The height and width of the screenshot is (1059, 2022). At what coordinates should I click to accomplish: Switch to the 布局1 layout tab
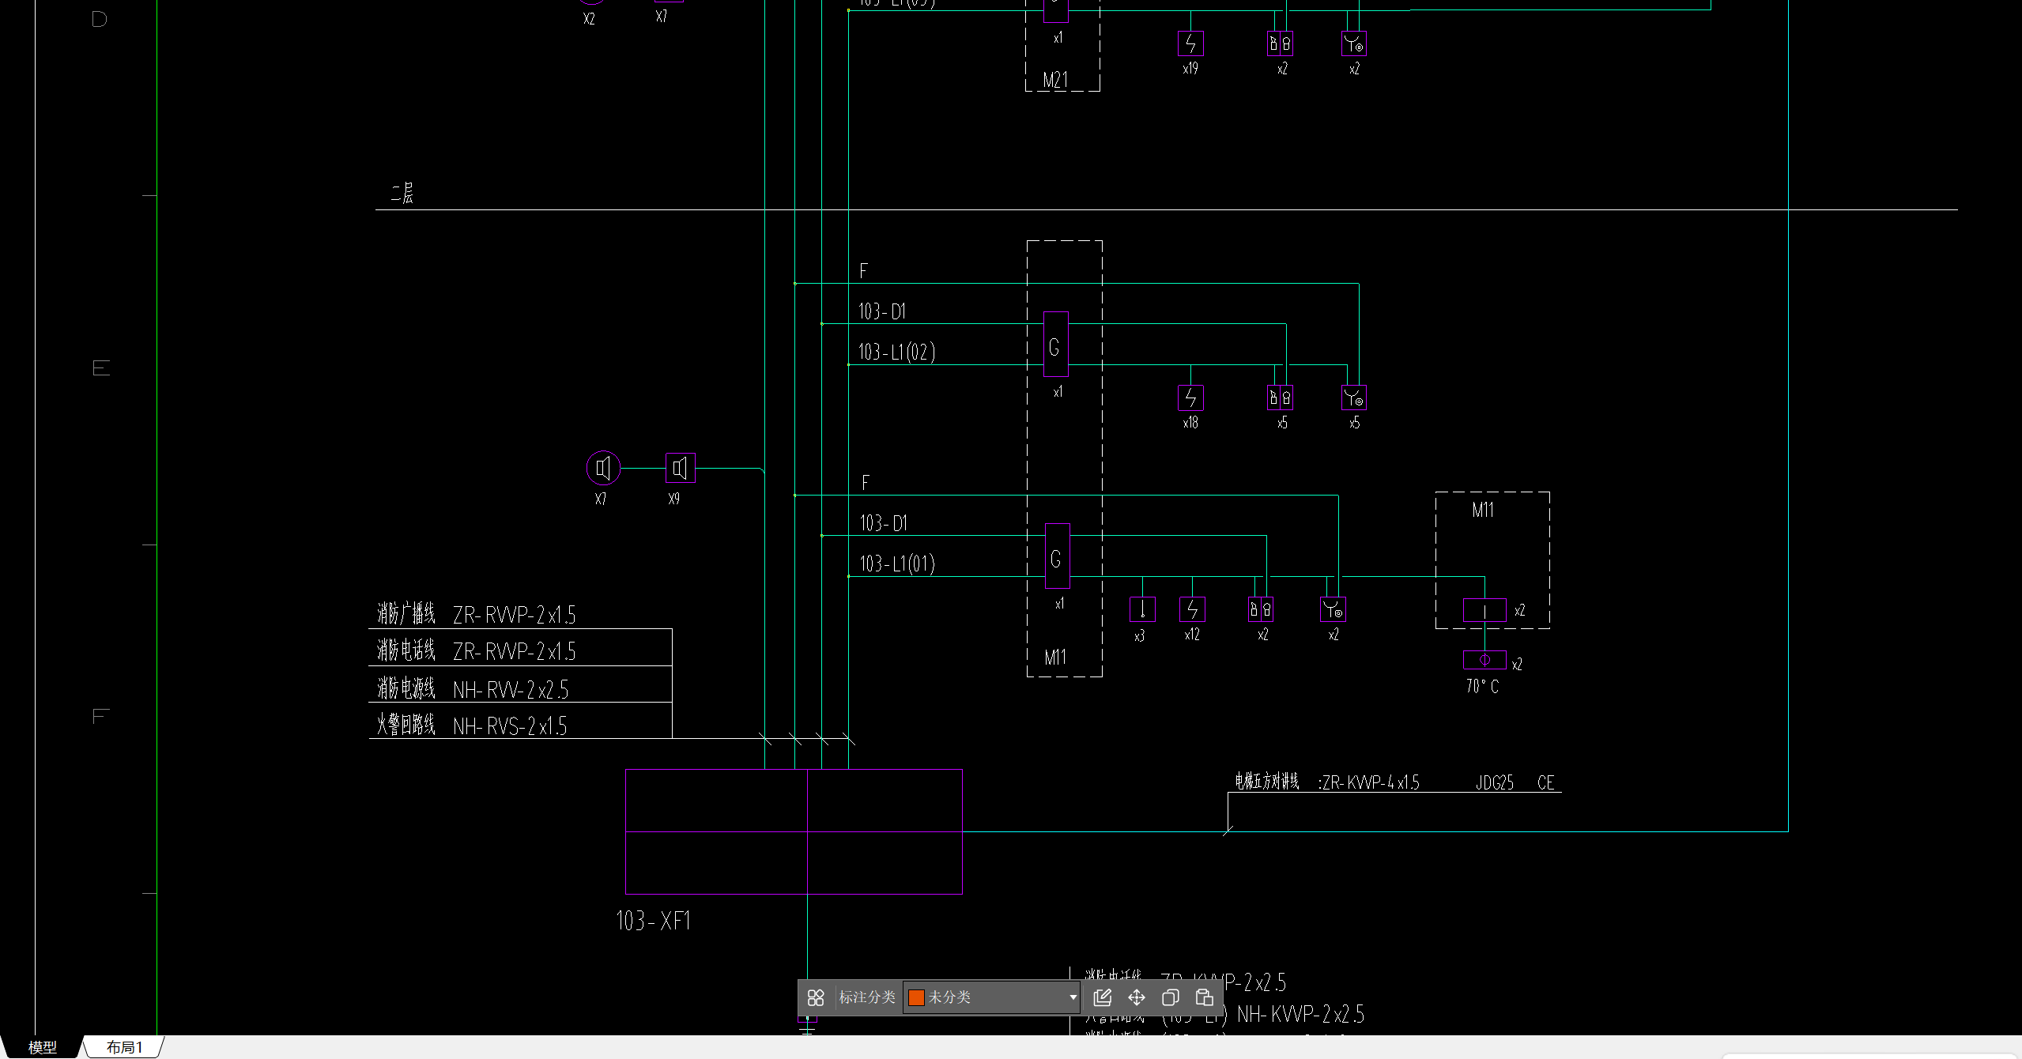tap(125, 1047)
